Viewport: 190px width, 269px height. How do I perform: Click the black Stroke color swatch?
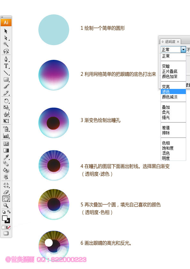[8, 221]
